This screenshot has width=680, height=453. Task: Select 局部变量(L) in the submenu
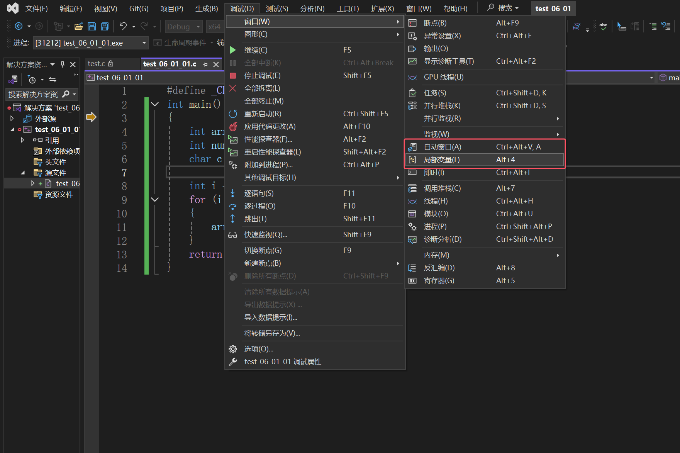(x=485, y=159)
